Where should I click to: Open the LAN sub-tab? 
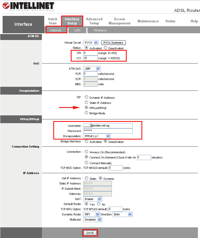77,30
